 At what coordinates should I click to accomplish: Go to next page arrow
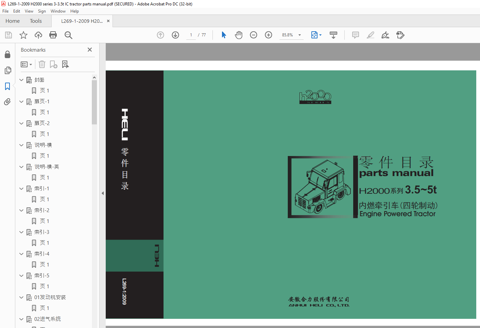(x=175, y=35)
